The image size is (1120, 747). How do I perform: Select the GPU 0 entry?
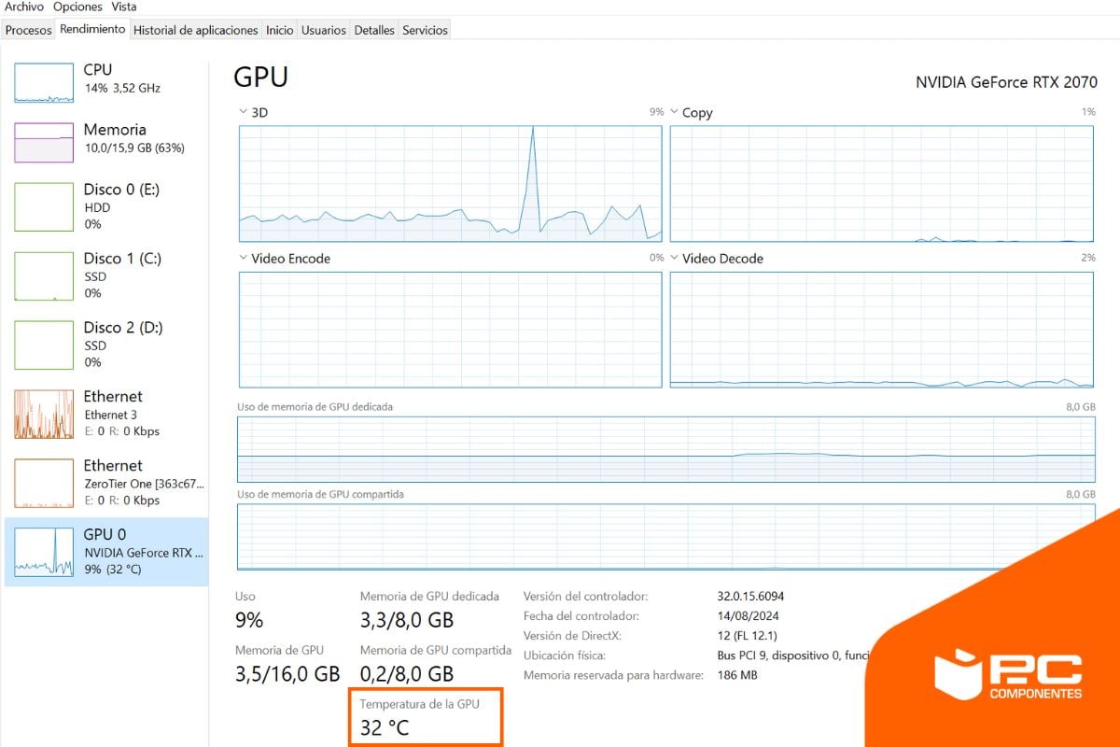click(106, 552)
